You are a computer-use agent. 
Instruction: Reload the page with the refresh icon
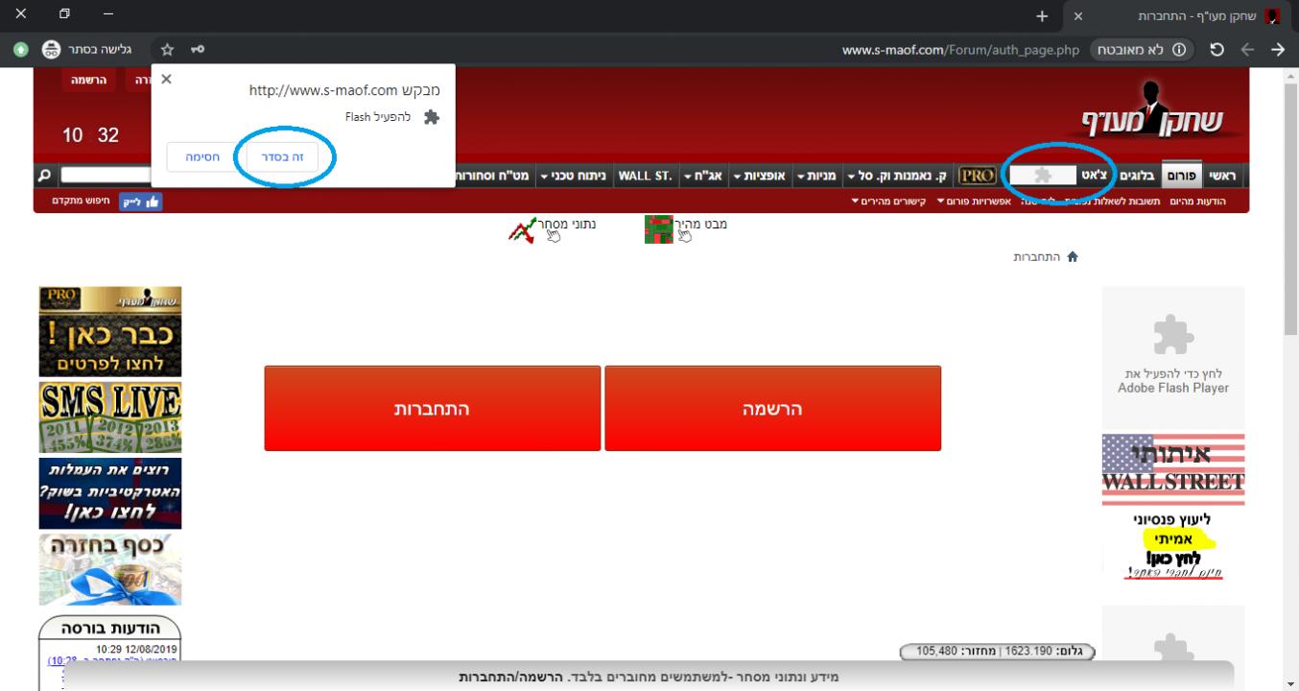tap(1216, 50)
